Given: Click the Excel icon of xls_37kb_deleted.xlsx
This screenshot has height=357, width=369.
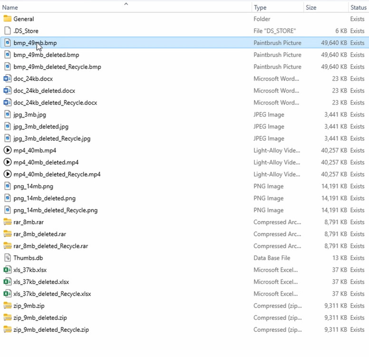Looking at the screenshot, I should pyautogui.click(x=8, y=282).
